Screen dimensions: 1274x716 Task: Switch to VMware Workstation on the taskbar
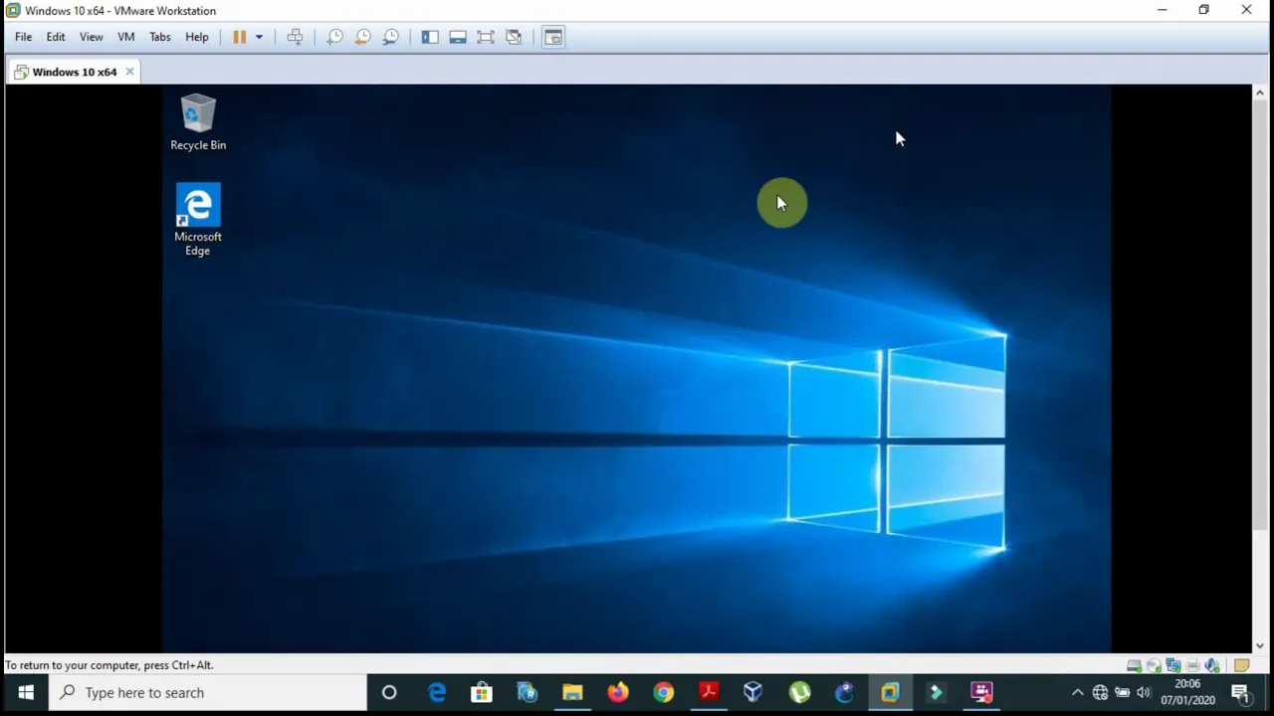890,692
